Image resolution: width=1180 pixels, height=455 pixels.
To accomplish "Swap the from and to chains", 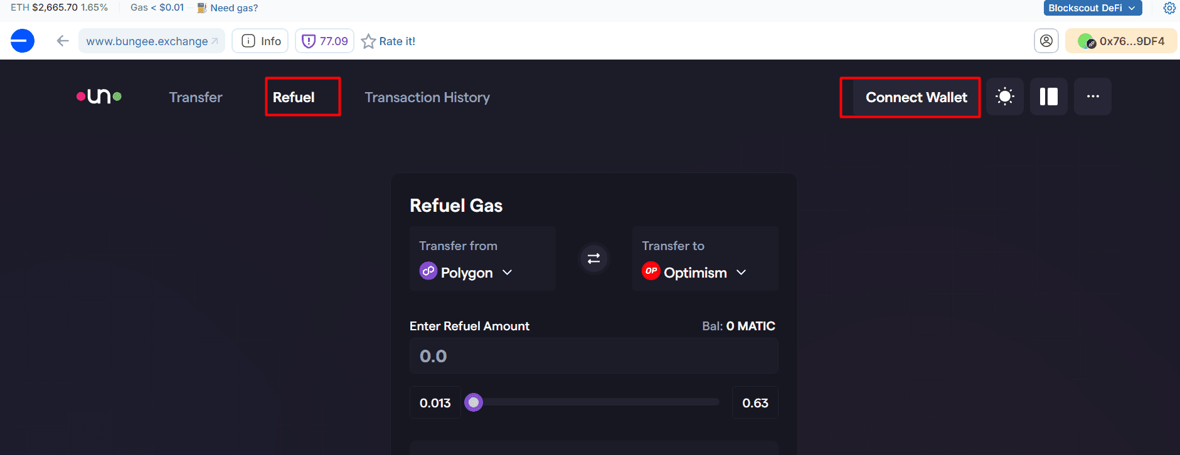I will tap(593, 258).
